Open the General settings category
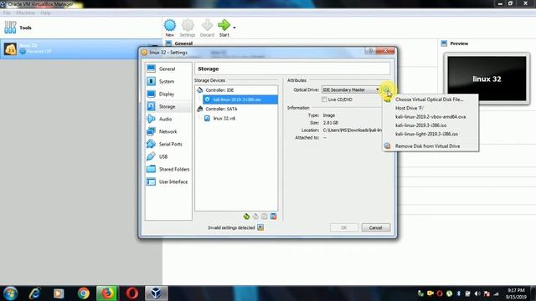536x301 pixels. coord(167,69)
